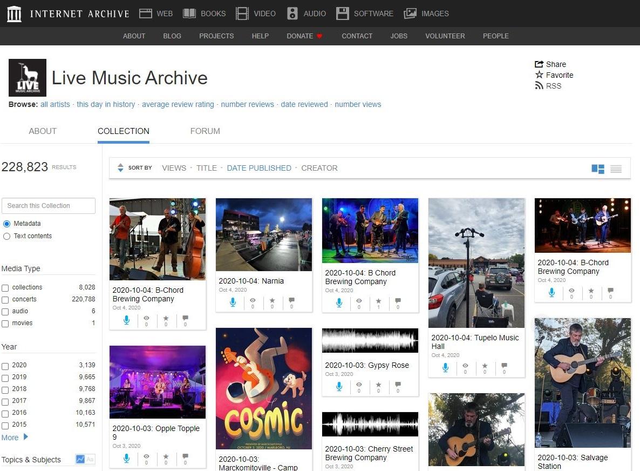Click the Internet Archive logo icon
Screen dimensions: 640x471
(x=14, y=14)
